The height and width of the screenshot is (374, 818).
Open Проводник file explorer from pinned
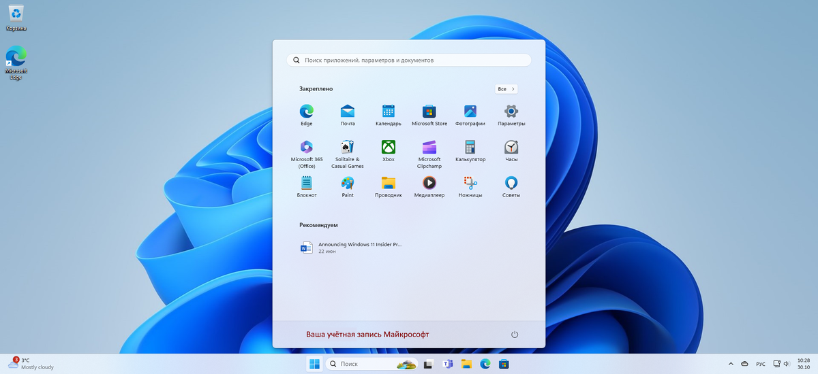click(x=389, y=186)
